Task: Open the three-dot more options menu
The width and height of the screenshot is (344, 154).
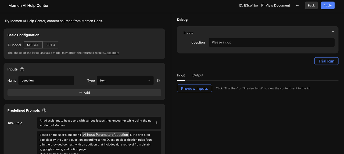Action: click(x=298, y=5)
